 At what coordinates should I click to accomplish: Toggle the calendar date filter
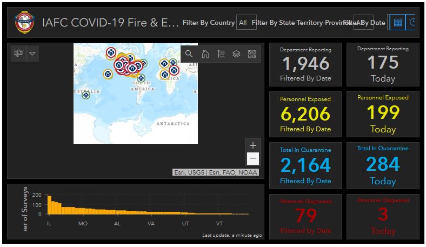tap(397, 23)
